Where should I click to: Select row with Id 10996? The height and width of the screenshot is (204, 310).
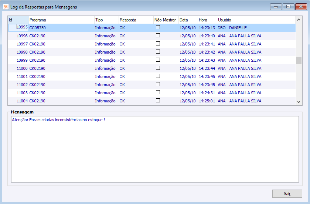point(152,36)
